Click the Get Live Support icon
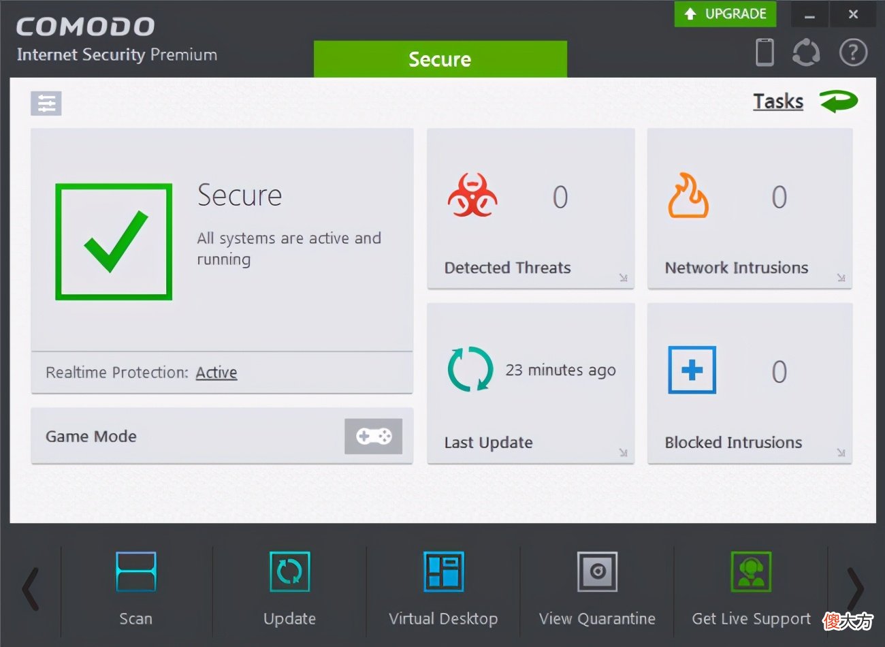 751,571
